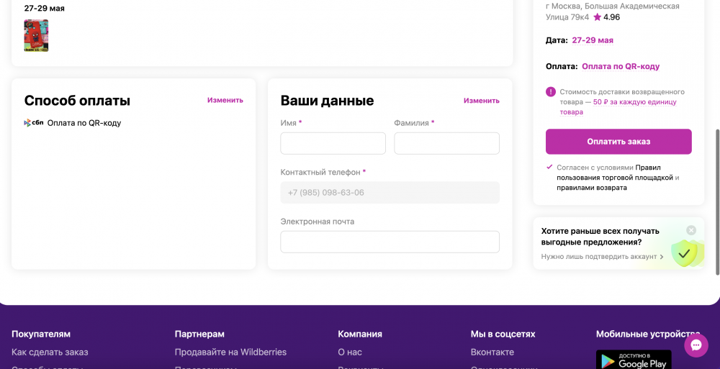Click the green shield checkmark icon

tap(684, 253)
